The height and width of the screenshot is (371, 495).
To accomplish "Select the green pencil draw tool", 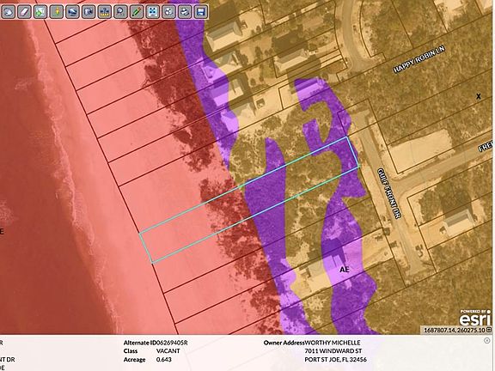I will (x=137, y=12).
